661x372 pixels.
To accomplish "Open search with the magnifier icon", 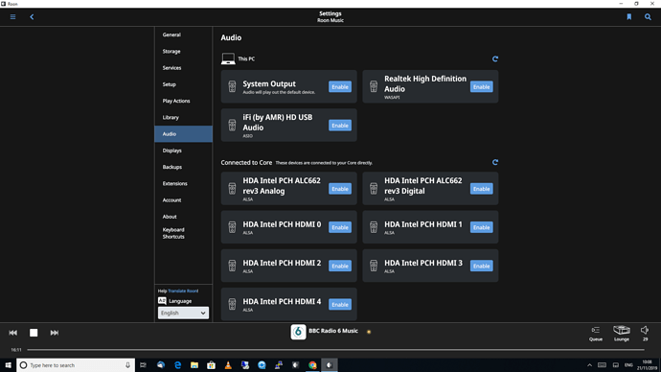I will pyautogui.click(x=648, y=17).
